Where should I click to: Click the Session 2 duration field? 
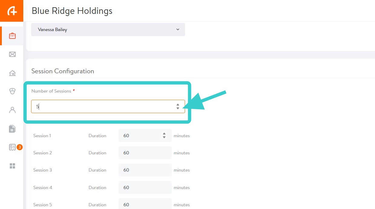(145, 153)
